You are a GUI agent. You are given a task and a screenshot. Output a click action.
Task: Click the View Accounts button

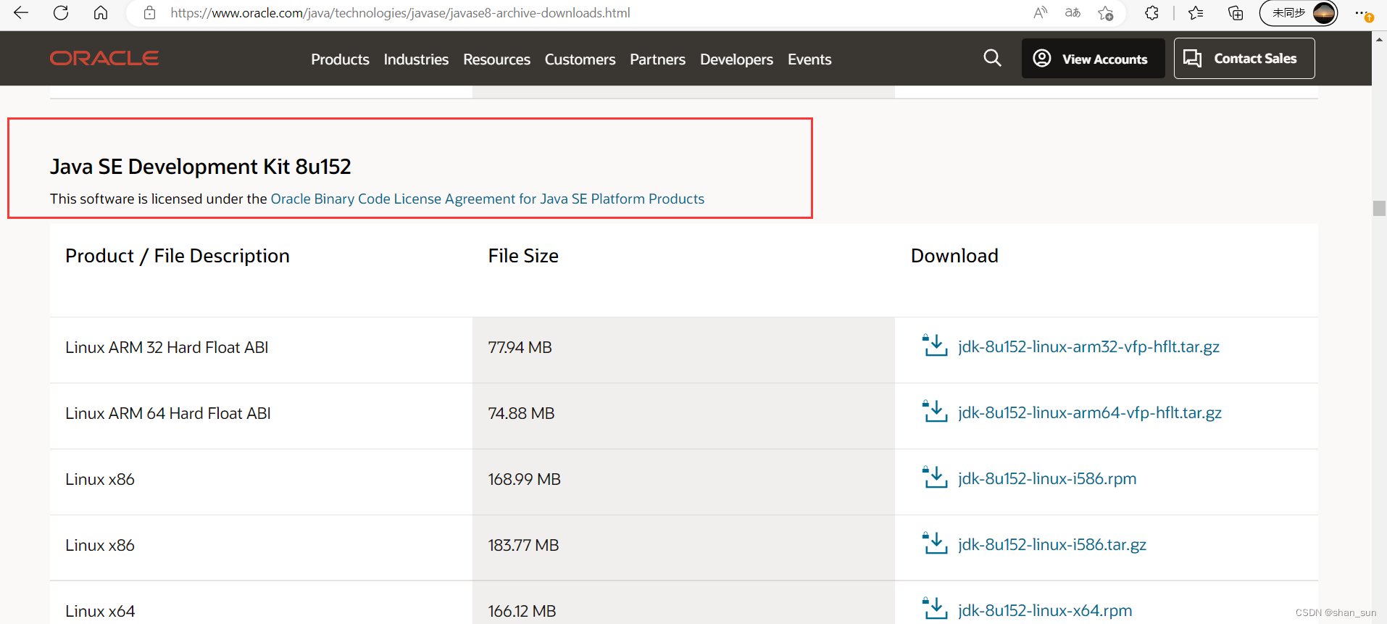[1093, 59]
